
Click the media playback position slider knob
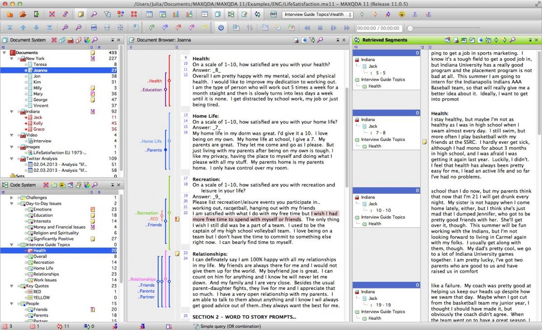(x=410, y=28)
